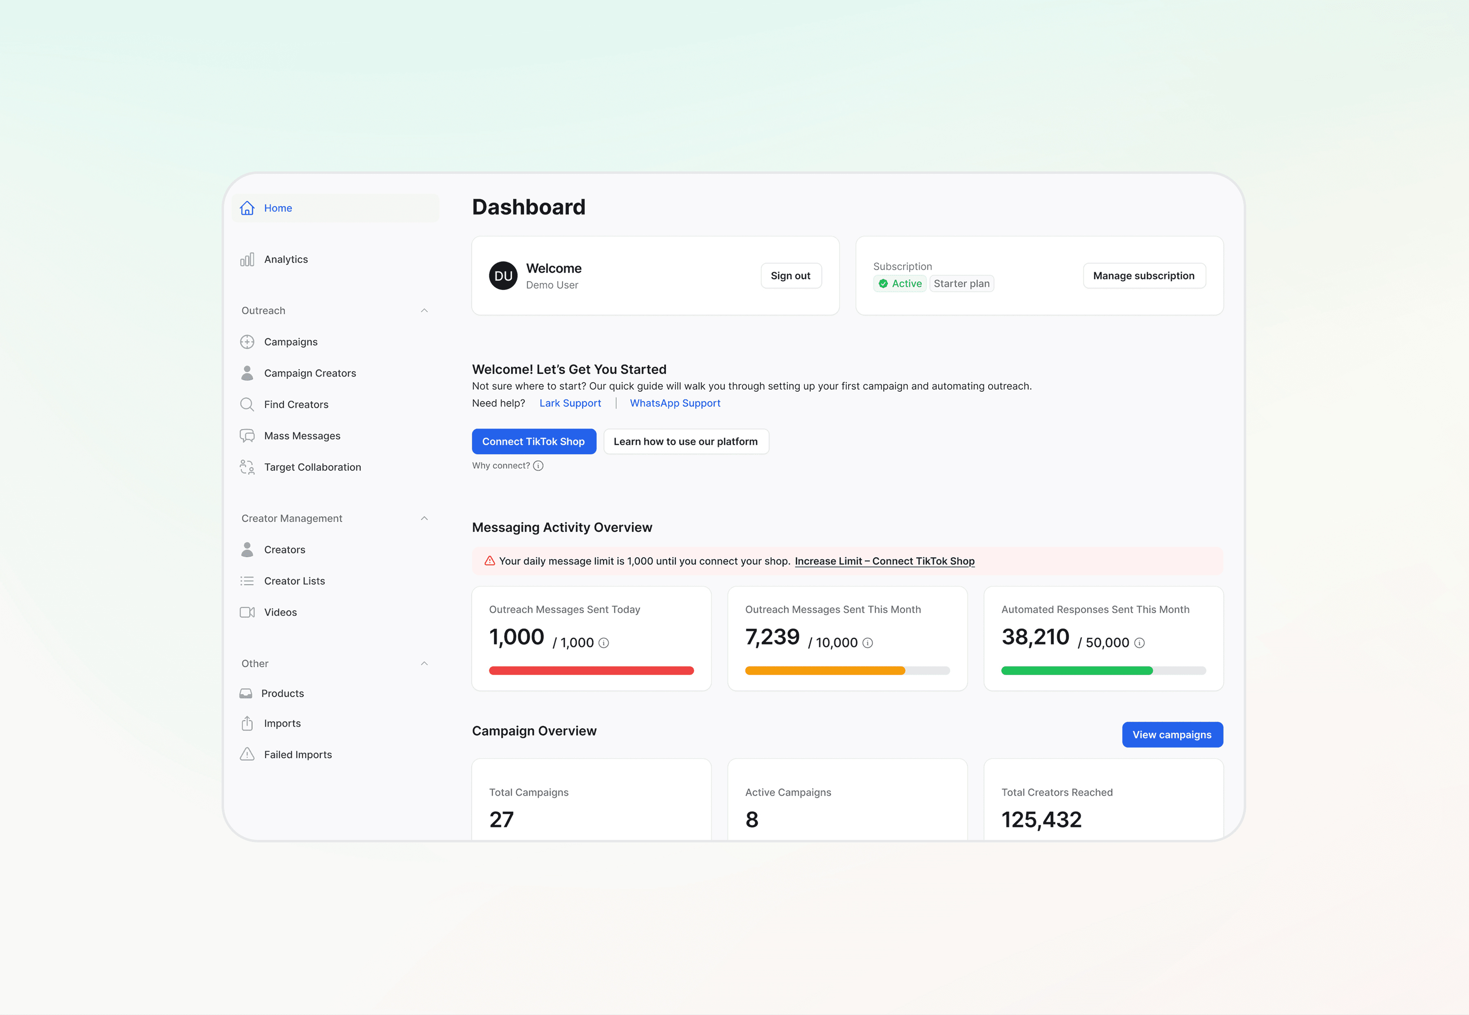
Task: Click the Find Creators magnifier icon
Action: (247, 404)
